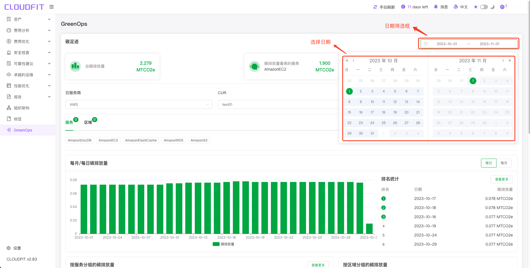Click the 手动刷新 label
Image resolution: width=530 pixels, height=268 pixels.
(387, 7)
